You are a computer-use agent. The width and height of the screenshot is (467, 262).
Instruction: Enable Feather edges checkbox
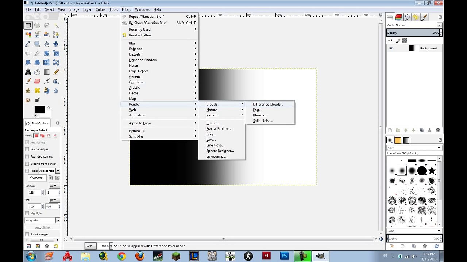pos(27,149)
